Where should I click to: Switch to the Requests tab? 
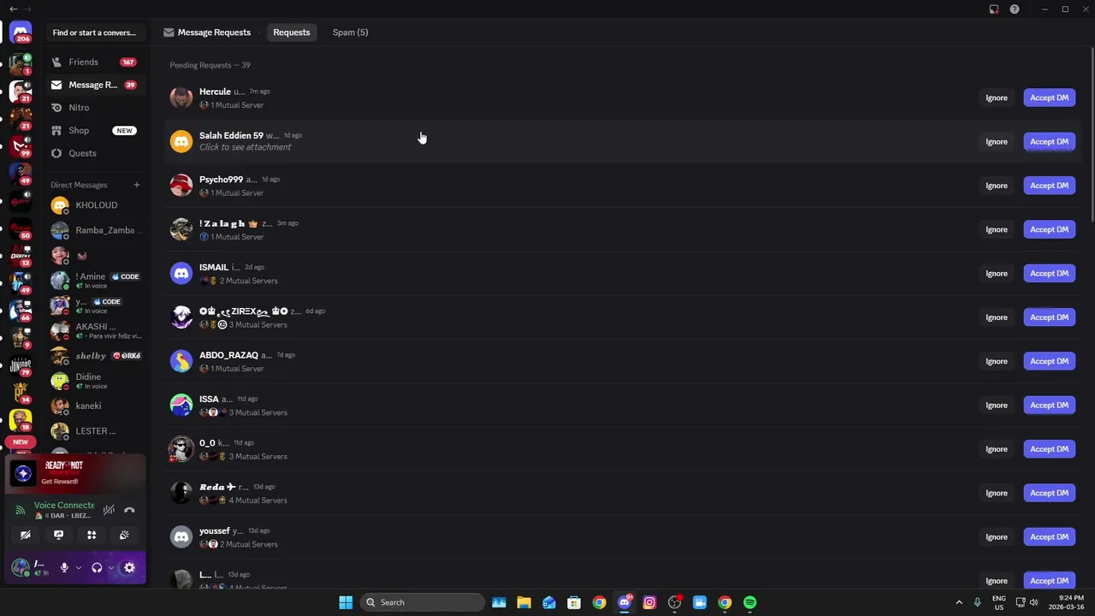click(x=292, y=33)
